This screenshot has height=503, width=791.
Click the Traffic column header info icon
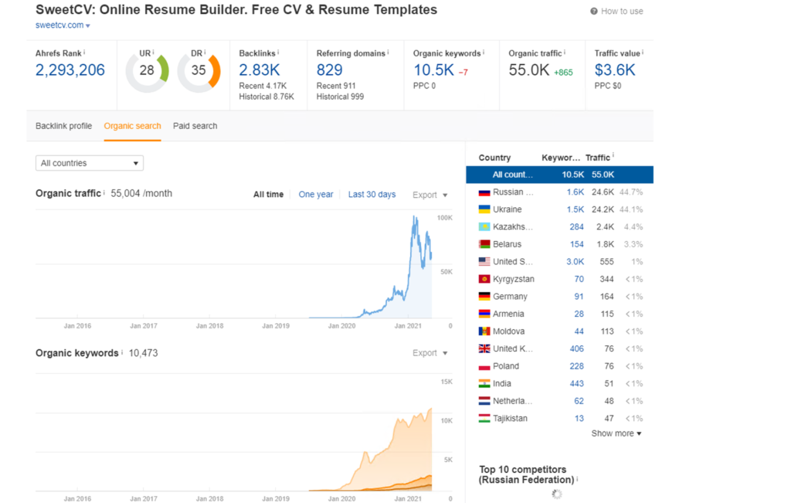point(613,155)
